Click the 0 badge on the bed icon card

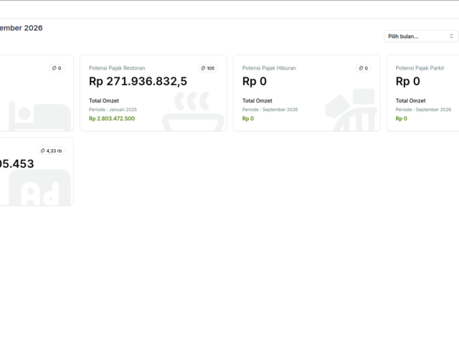pos(57,68)
